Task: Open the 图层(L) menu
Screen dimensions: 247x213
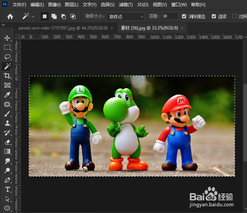Action: point(72,5)
